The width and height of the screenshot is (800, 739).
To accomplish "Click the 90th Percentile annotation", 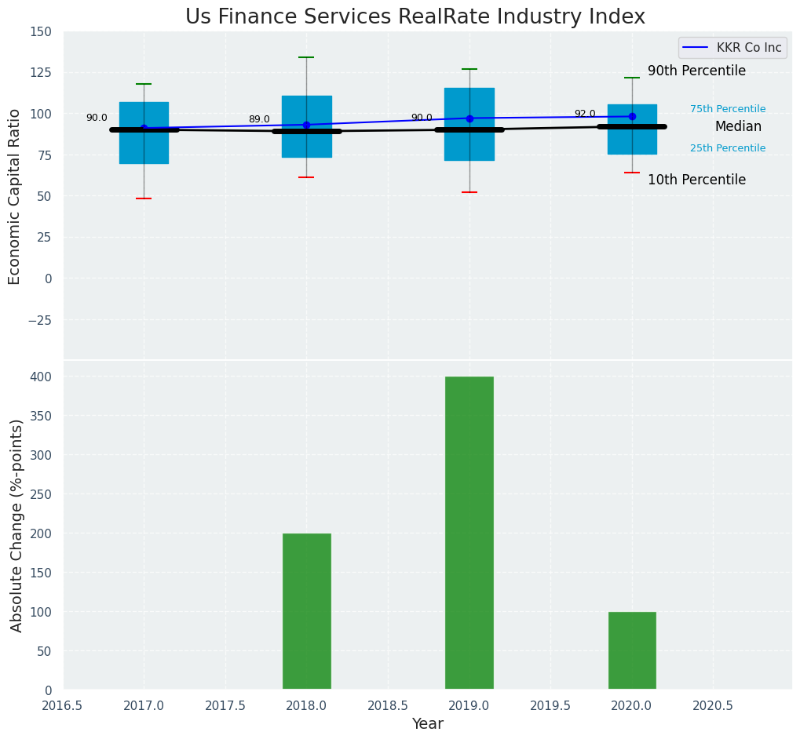I will (696, 71).
